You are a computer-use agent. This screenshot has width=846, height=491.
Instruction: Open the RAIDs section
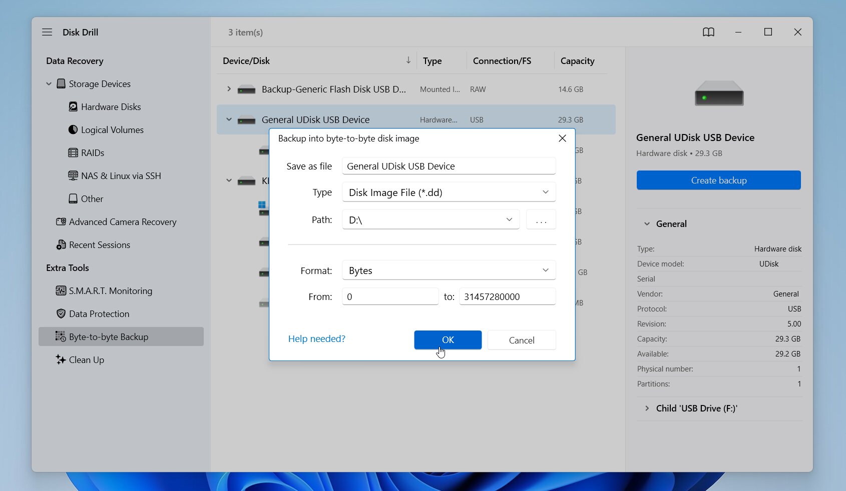tap(93, 152)
